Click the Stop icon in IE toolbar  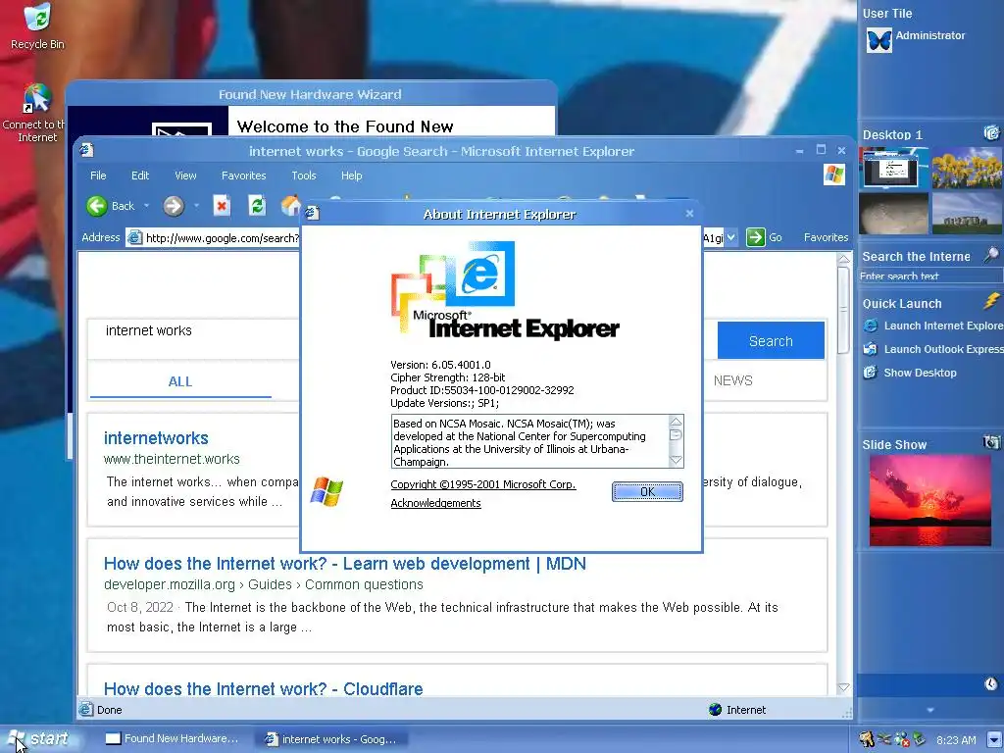coord(222,206)
